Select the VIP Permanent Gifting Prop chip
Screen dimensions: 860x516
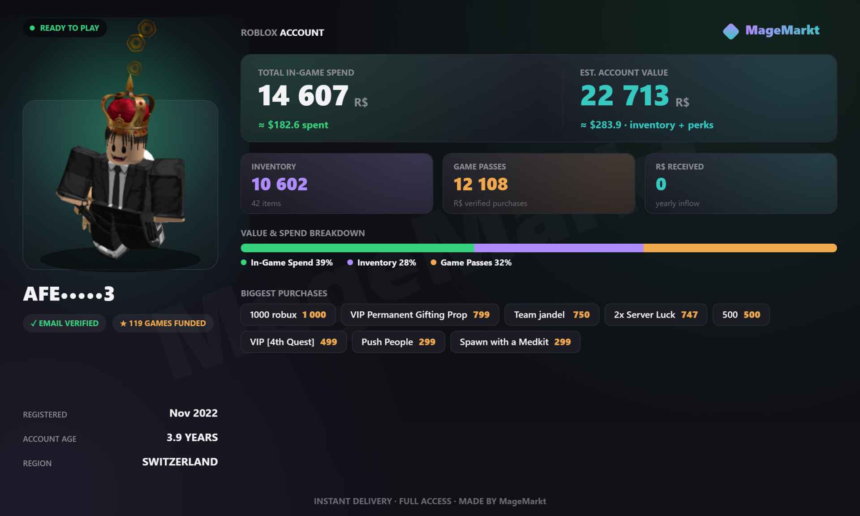pyautogui.click(x=420, y=315)
